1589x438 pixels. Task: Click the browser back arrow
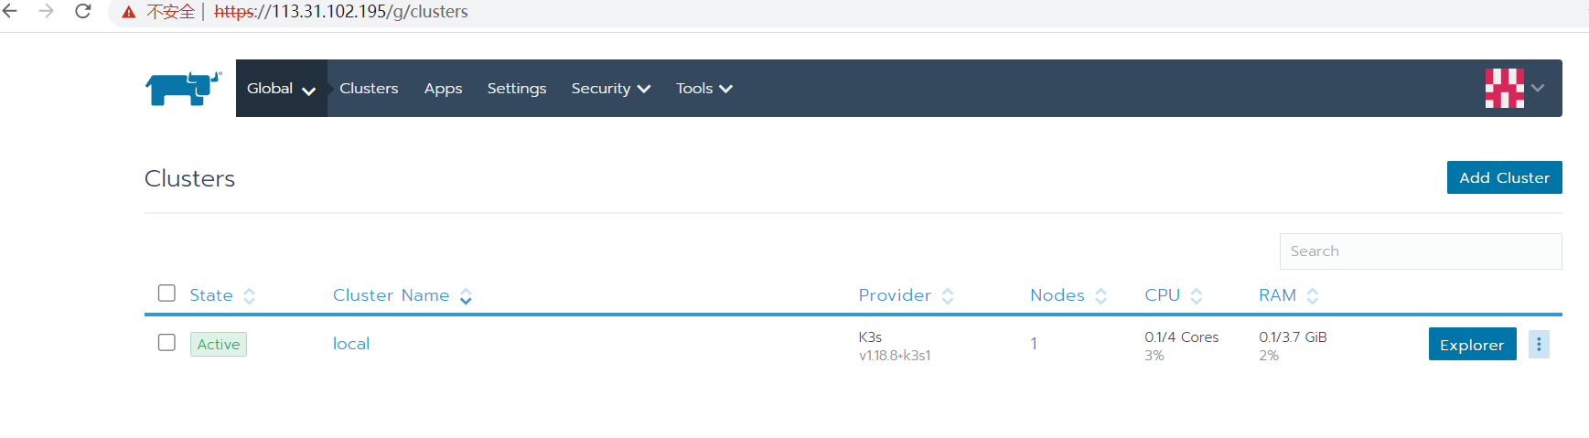click(x=10, y=11)
